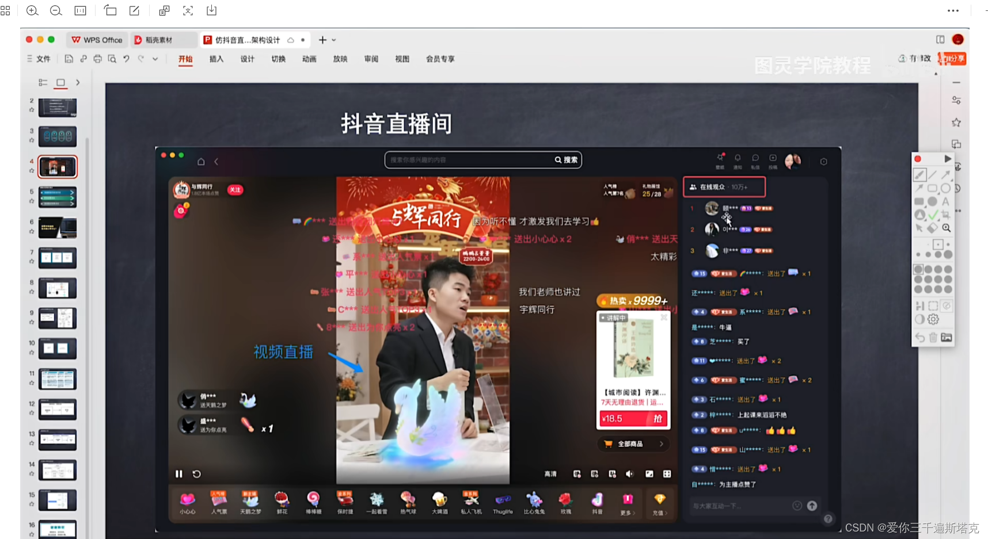The image size is (988, 539).
Task: Undo the last action in WPS
Action: (126, 59)
